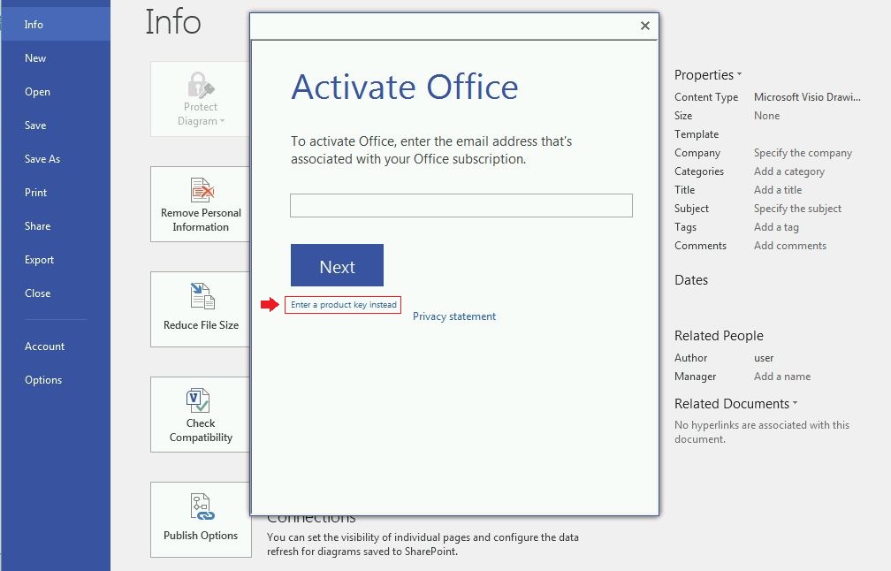This screenshot has height=571, width=891.
Task: Open the Privacy statement link
Action: pos(454,316)
